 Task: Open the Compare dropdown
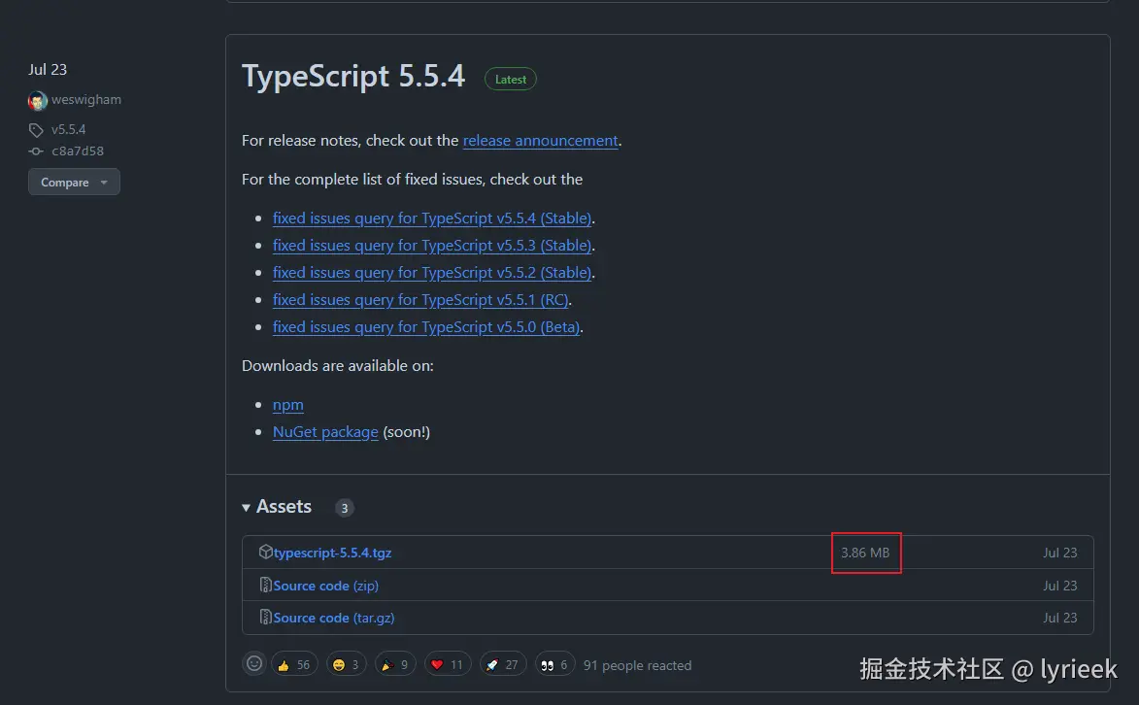coord(74,182)
